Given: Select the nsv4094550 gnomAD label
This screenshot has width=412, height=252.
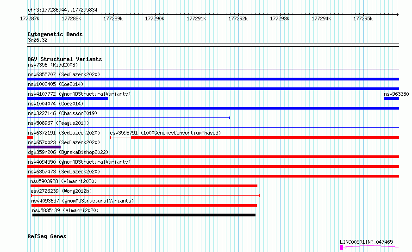Looking at the screenshot, I should pos(79,162).
